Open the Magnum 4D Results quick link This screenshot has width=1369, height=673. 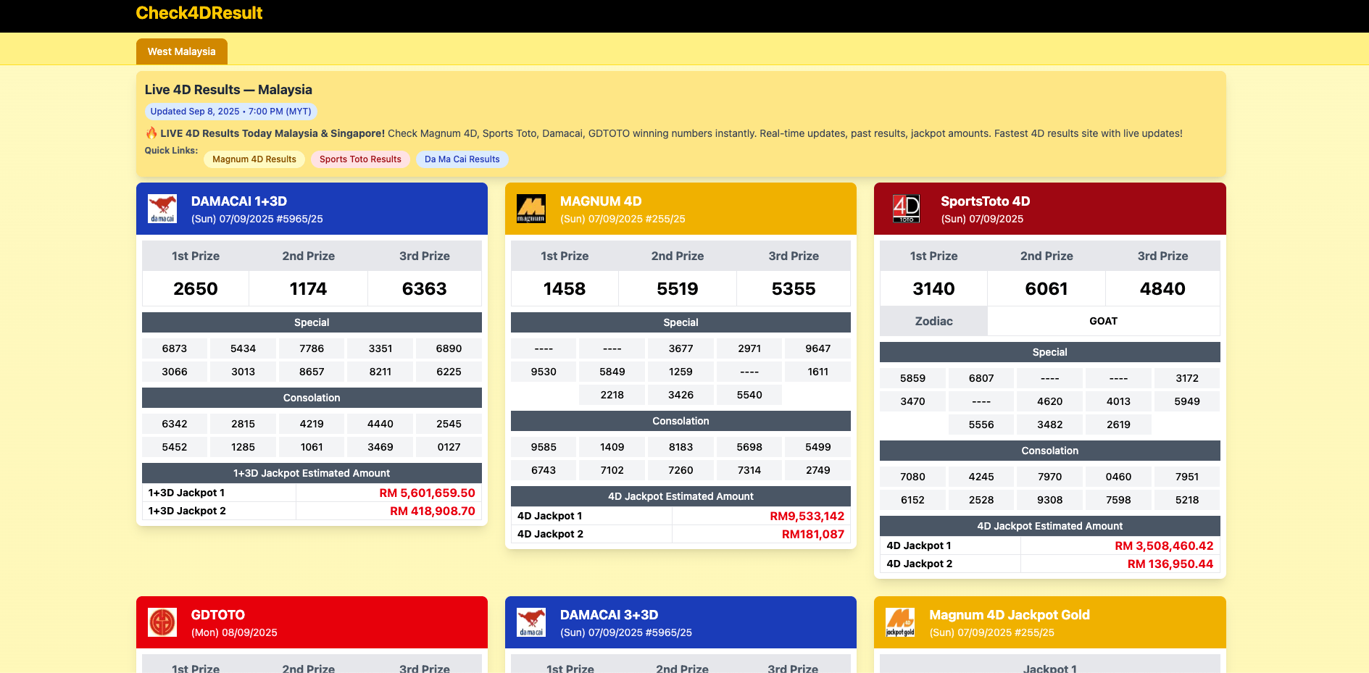pos(254,159)
